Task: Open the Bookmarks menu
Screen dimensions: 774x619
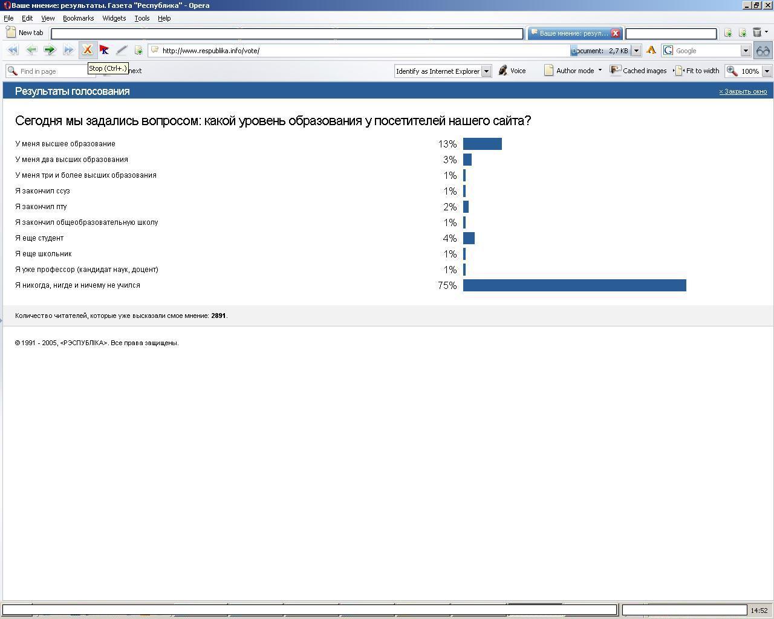Action: point(78,18)
